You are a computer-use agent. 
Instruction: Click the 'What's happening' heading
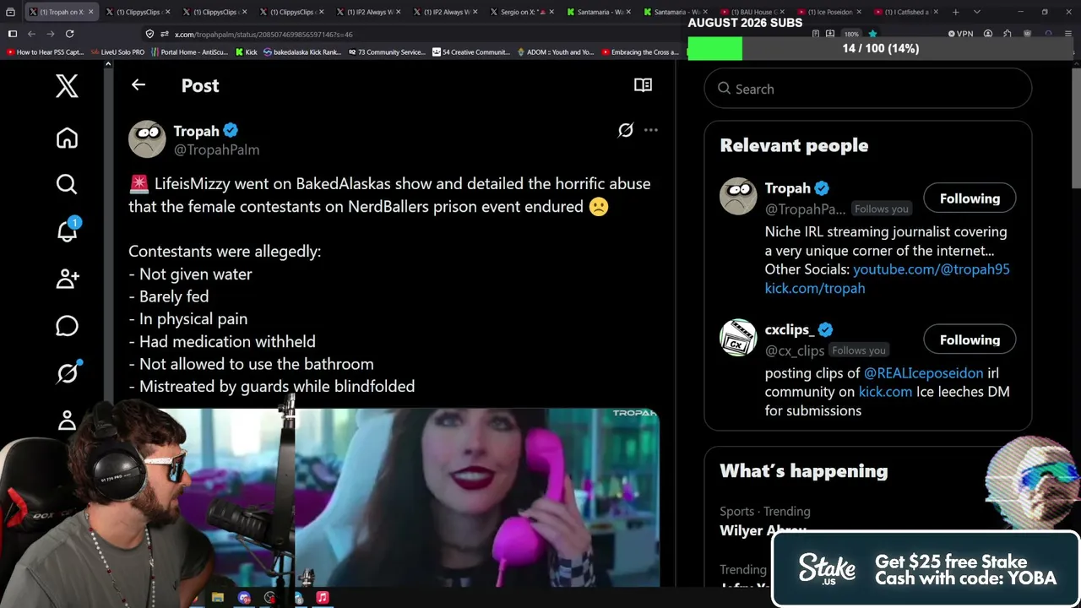tap(804, 471)
